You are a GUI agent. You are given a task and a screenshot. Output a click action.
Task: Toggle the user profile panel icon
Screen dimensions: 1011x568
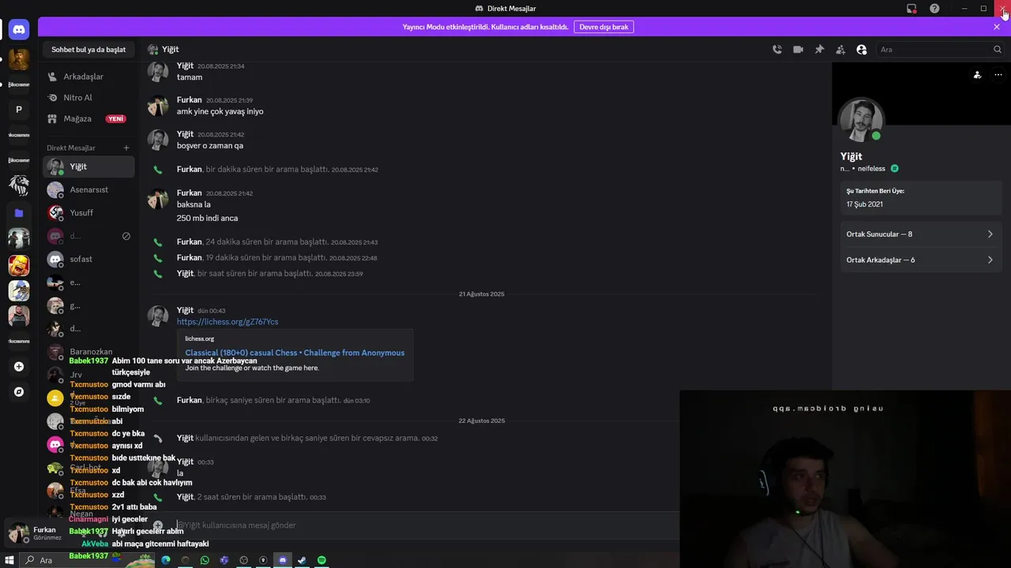[x=862, y=50]
